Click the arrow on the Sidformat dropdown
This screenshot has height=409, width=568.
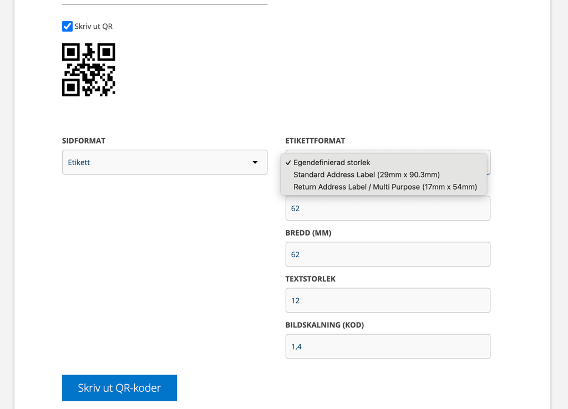255,162
